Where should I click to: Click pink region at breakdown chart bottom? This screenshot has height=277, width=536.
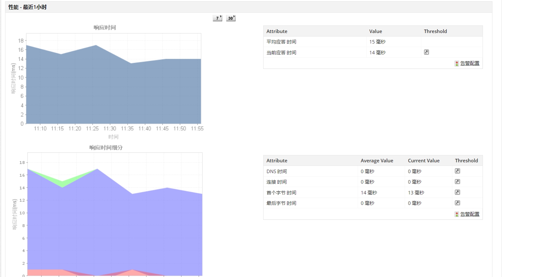(x=45, y=272)
